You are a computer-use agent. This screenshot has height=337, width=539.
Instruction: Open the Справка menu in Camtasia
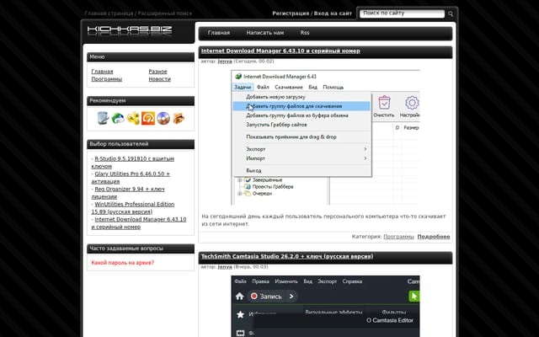(x=352, y=281)
